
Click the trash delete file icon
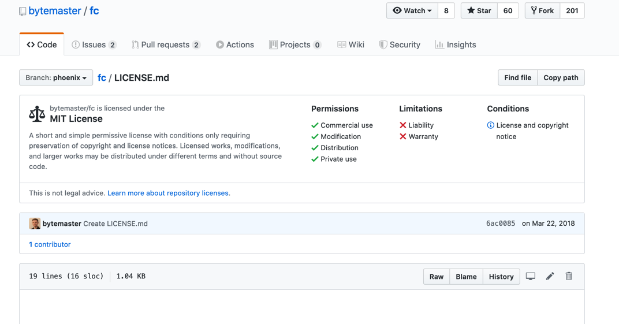(x=569, y=277)
